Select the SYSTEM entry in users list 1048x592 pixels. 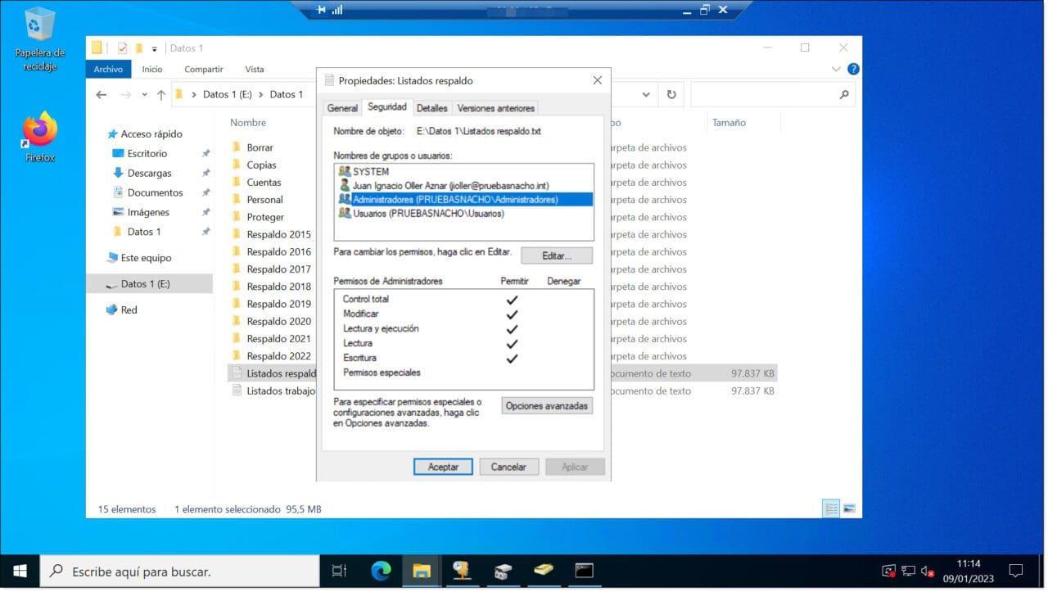click(371, 172)
